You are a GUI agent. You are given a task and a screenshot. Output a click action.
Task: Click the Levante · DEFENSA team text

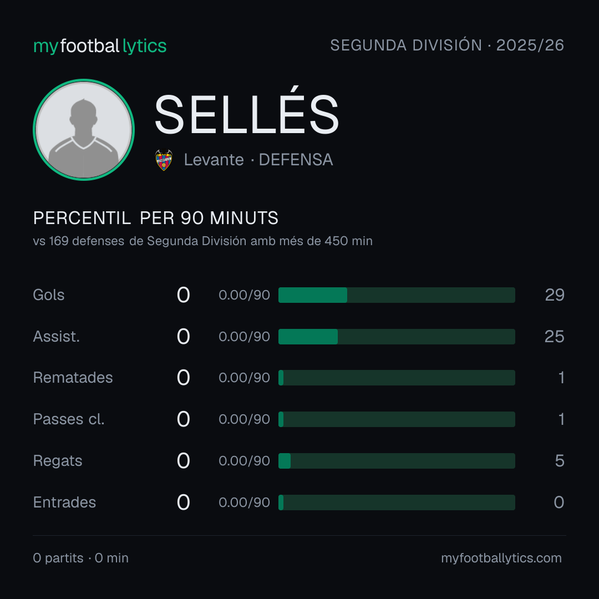pyautogui.click(x=258, y=160)
